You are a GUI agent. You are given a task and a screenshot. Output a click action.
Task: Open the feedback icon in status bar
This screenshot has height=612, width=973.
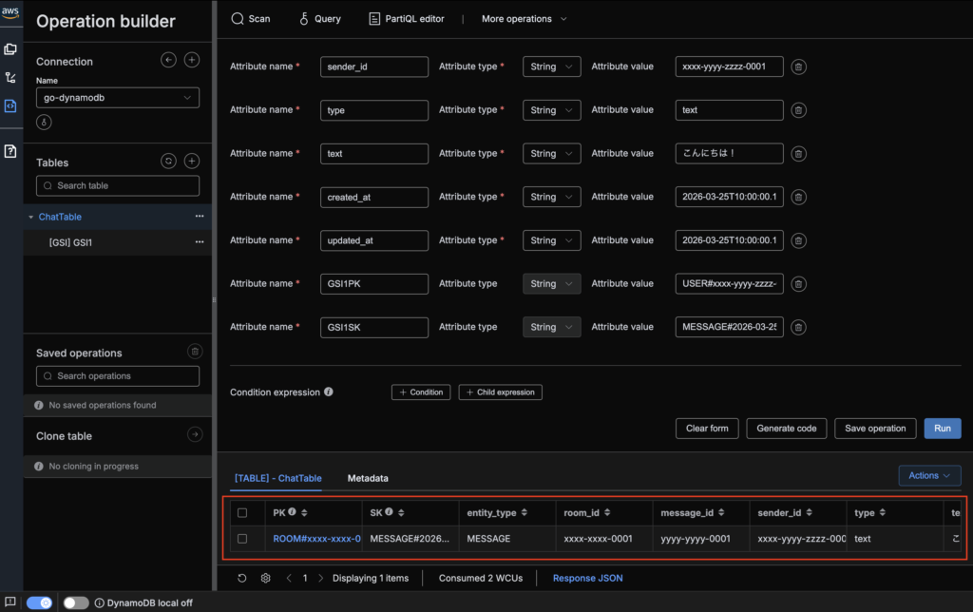coord(10,602)
